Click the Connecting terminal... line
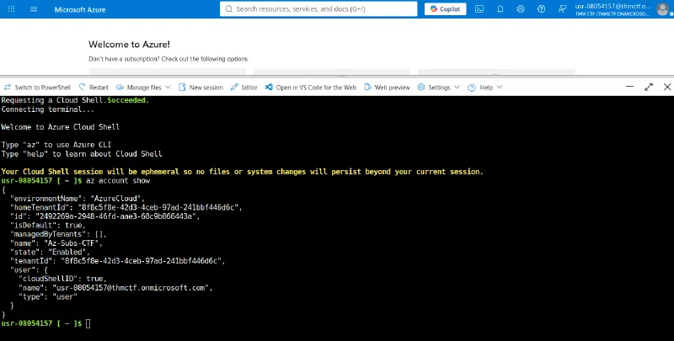This screenshot has width=674, height=341. (x=48, y=109)
